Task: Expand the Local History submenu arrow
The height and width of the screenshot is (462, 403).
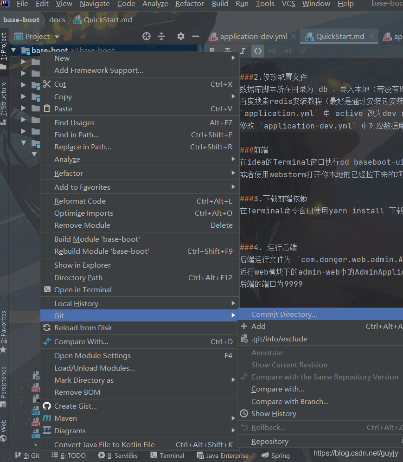Action: tap(233, 303)
